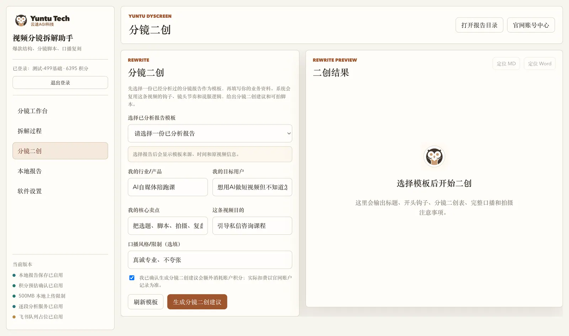Click the Yuntu Tech owl logo in sidebar

tap(21, 20)
